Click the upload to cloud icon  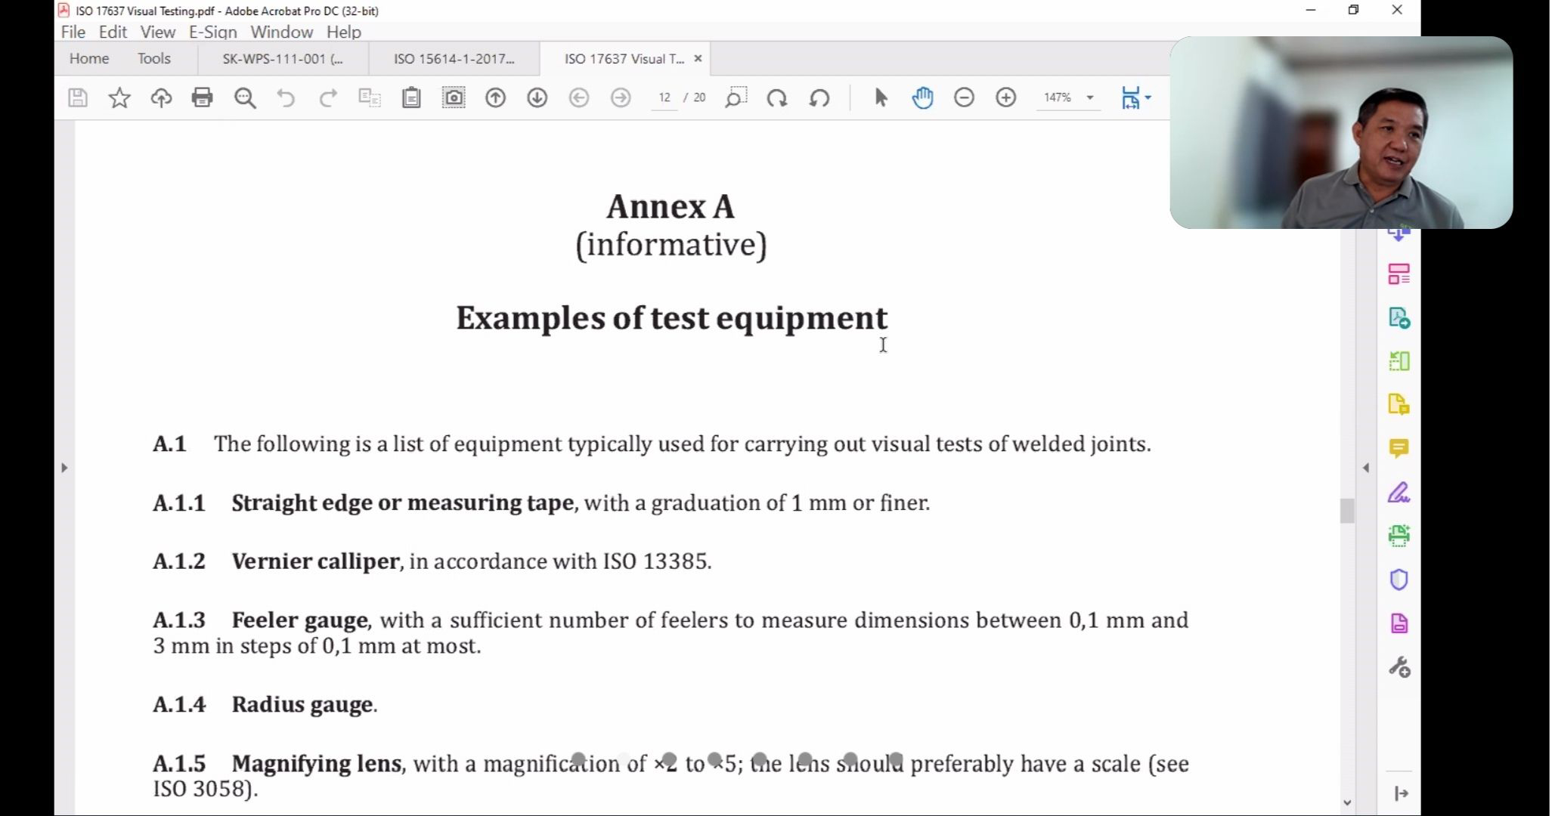[x=161, y=97]
